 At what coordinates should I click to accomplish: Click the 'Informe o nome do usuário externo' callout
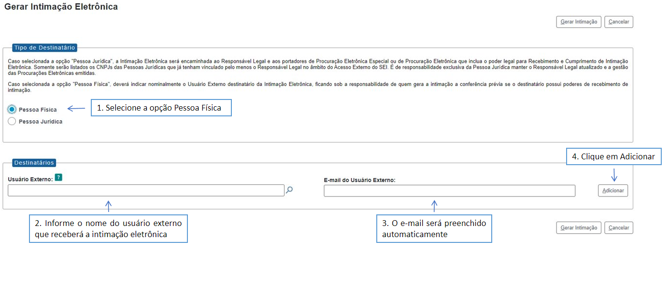click(x=108, y=229)
